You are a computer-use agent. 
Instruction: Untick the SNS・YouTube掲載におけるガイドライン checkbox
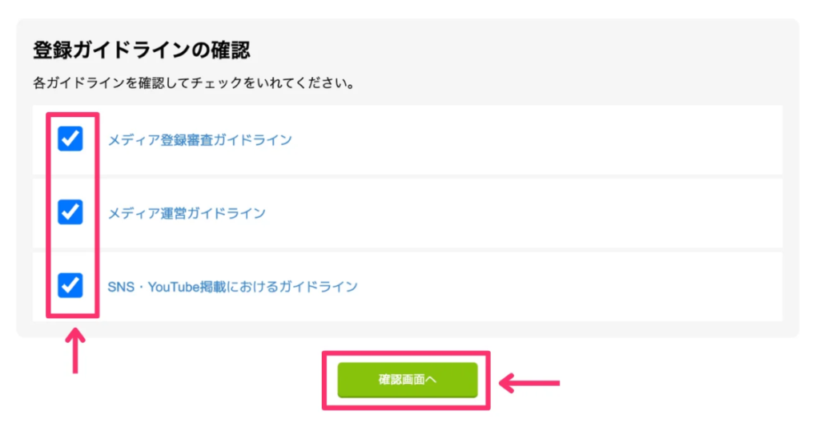pos(70,284)
